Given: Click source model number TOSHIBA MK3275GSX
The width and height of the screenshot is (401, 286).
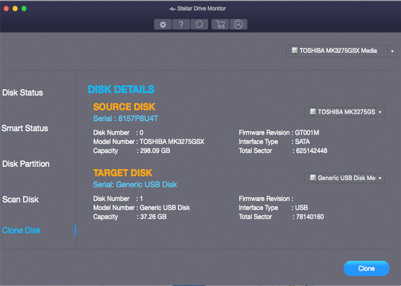Looking at the screenshot, I should 172,141.
